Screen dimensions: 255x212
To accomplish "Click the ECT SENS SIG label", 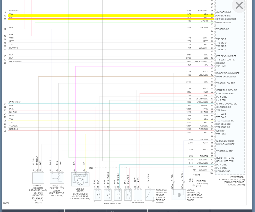I will 223,124.
